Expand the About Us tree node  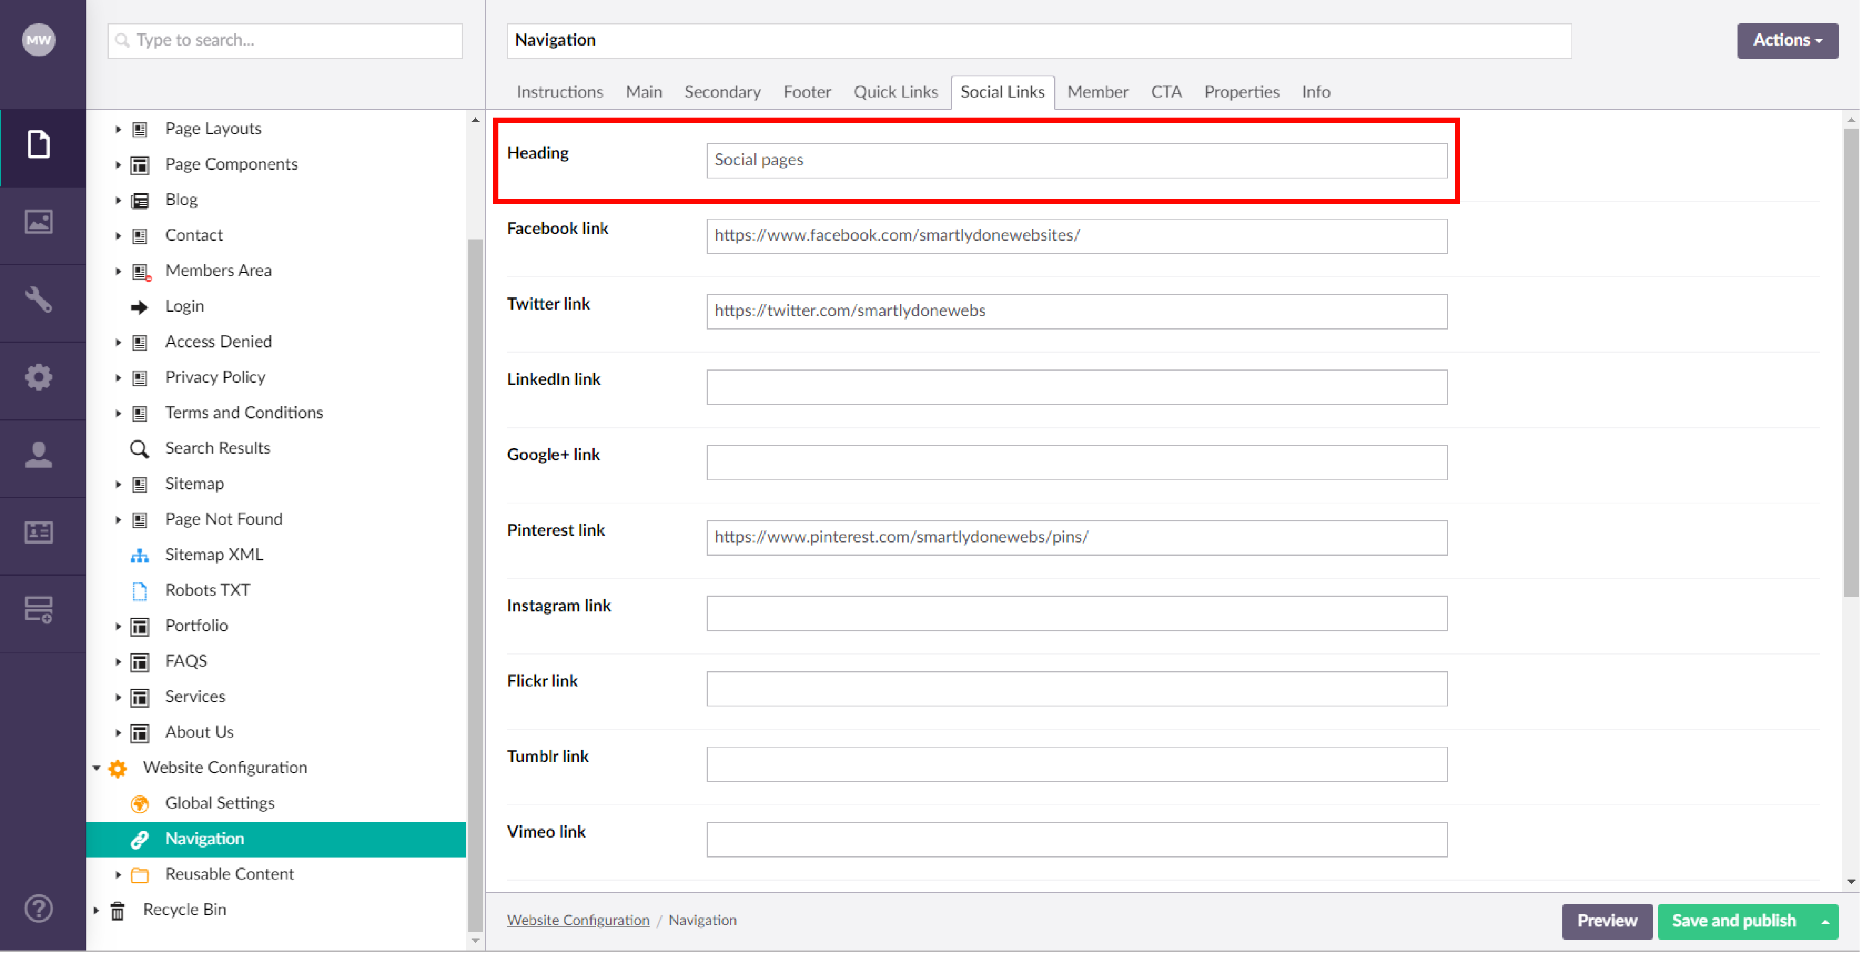(x=117, y=733)
